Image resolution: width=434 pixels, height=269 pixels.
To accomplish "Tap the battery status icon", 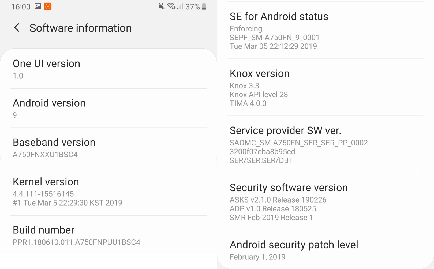I will 204,6.
